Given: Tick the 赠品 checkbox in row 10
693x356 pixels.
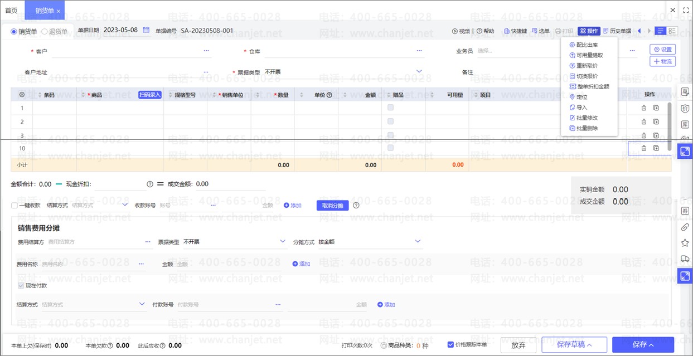Looking at the screenshot, I should click(x=390, y=148).
